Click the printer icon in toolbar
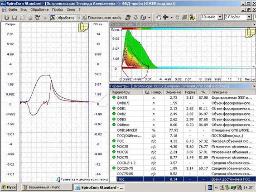 pyautogui.click(x=30, y=18)
